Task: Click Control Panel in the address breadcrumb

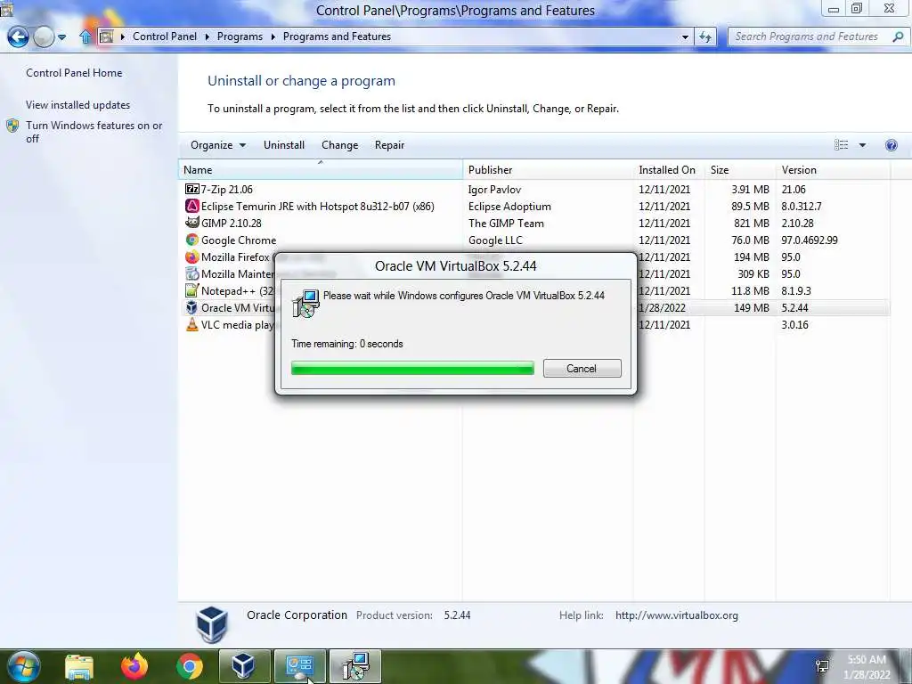Action: (165, 36)
